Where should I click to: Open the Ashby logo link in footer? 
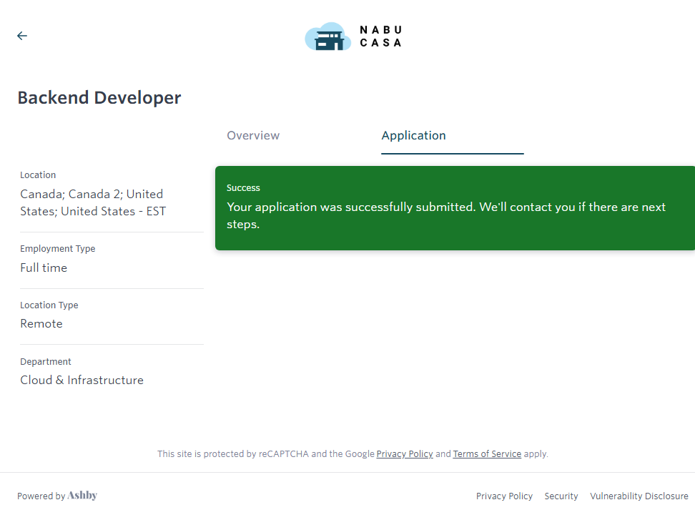[x=82, y=496]
